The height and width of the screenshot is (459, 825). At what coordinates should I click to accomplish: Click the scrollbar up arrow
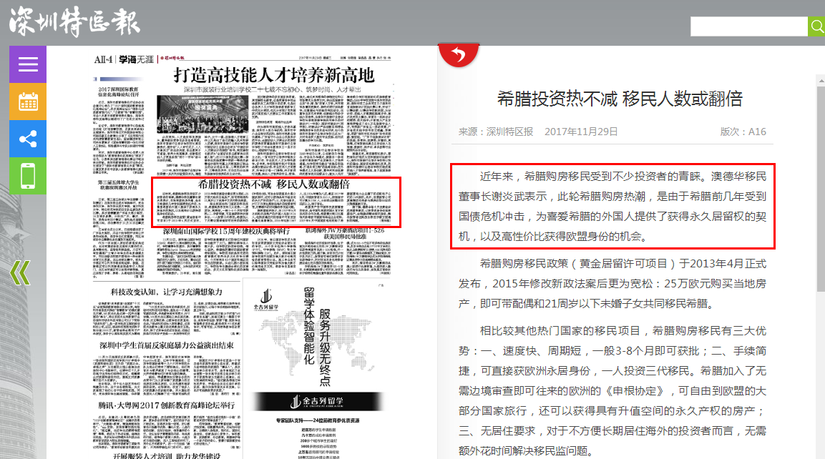pos(821,81)
